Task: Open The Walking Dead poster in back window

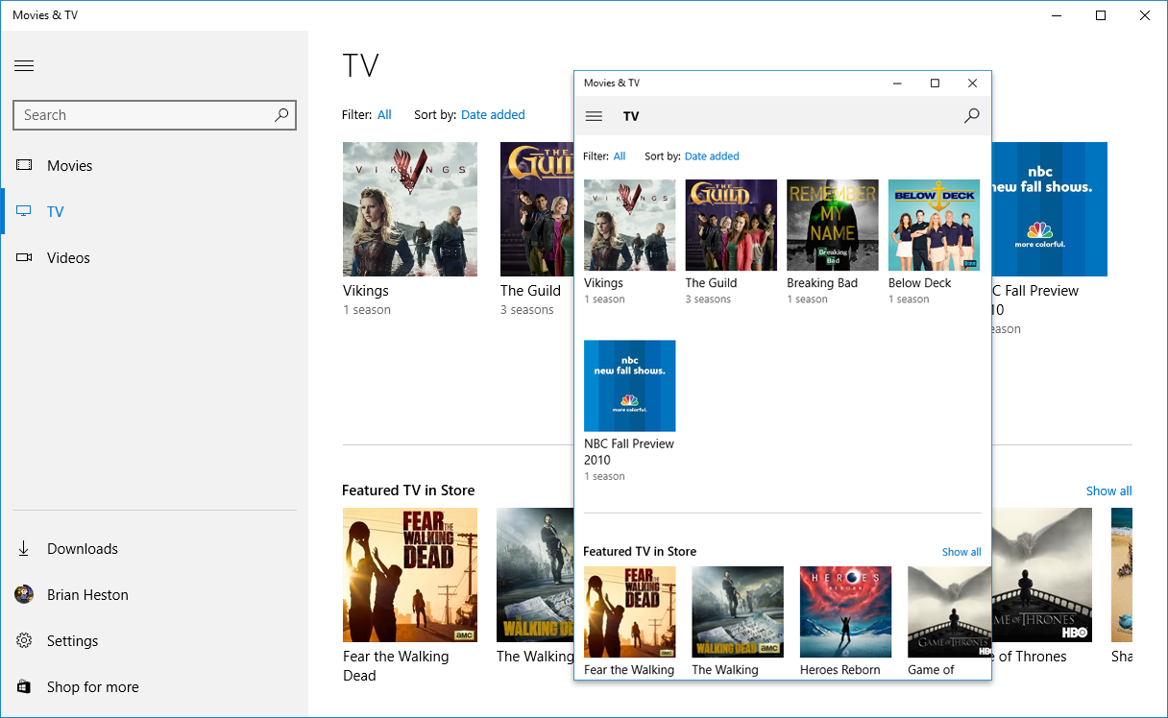Action: pyautogui.click(x=535, y=575)
